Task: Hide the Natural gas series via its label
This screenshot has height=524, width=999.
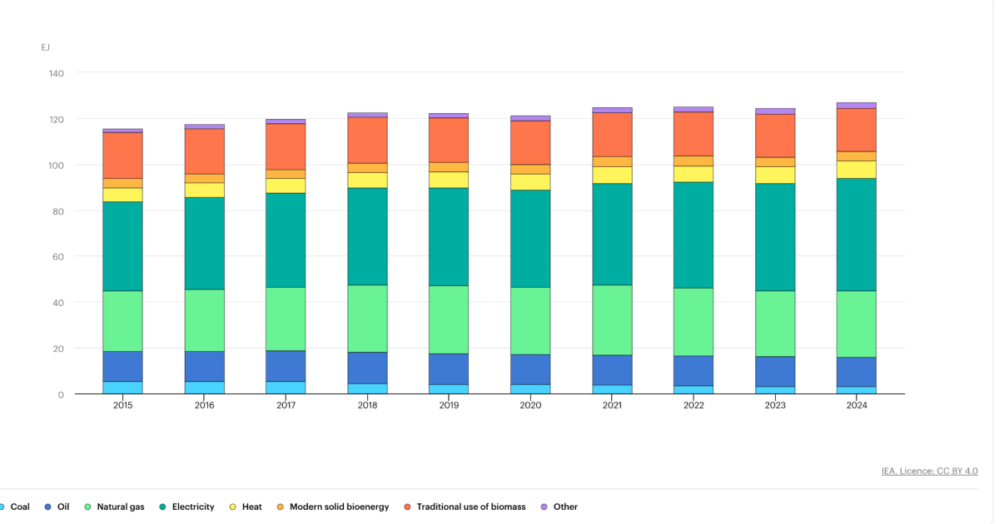Action: pos(121,507)
